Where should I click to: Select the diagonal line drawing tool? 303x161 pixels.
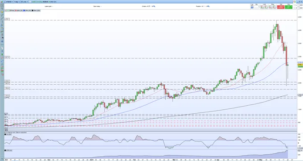(x=2, y=18)
